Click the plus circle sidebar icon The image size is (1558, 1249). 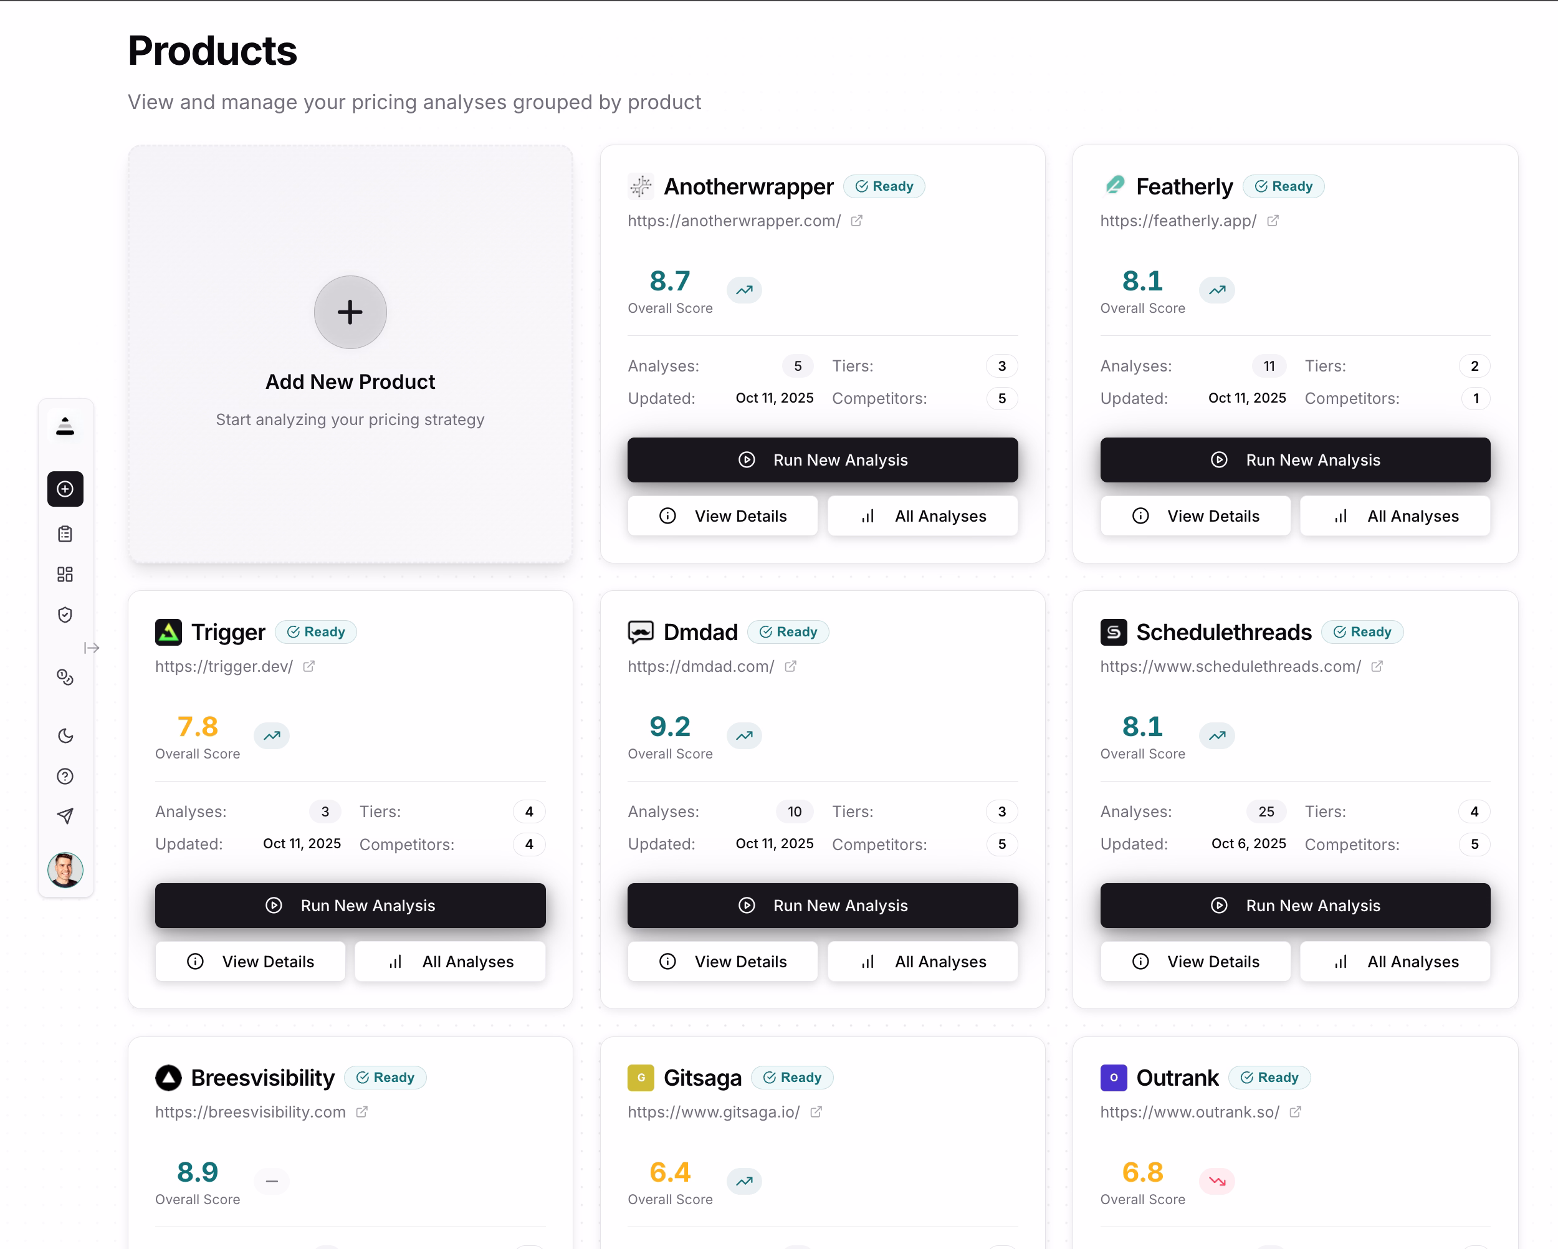pos(65,489)
